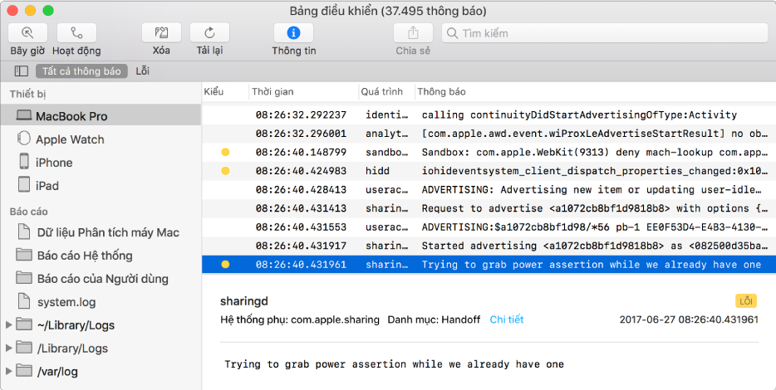Click yellow dot on the 08:26:40.148799 row
The width and height of the screenshot is (776, 390).
(x=225, y=152)
